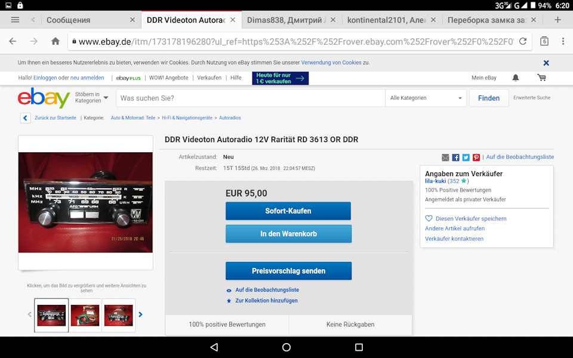Click the eBay logo

coord(44,98)
